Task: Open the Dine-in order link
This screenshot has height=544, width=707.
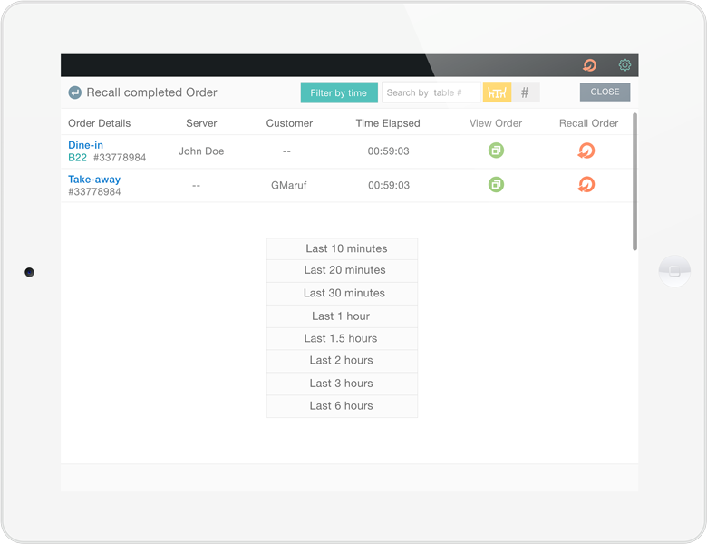Action: pos(85,145)
